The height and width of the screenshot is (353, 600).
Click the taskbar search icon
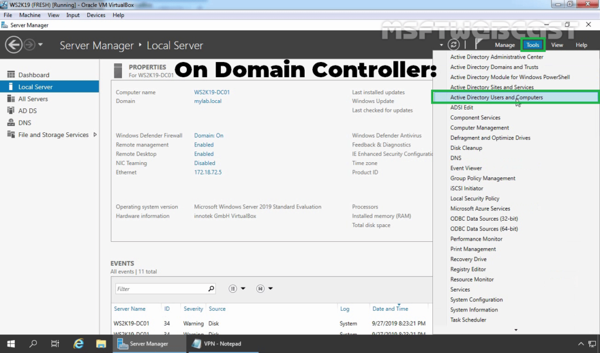(x=33, y=344)
